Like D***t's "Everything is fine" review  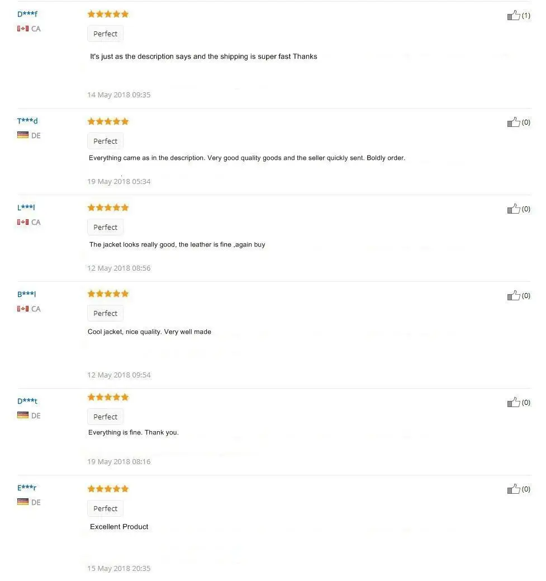[514, 402]
